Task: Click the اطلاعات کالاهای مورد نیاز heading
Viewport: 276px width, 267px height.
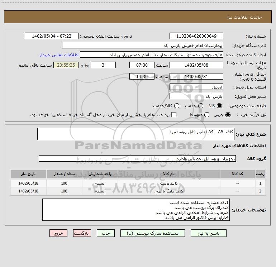Action: [239, 146]
